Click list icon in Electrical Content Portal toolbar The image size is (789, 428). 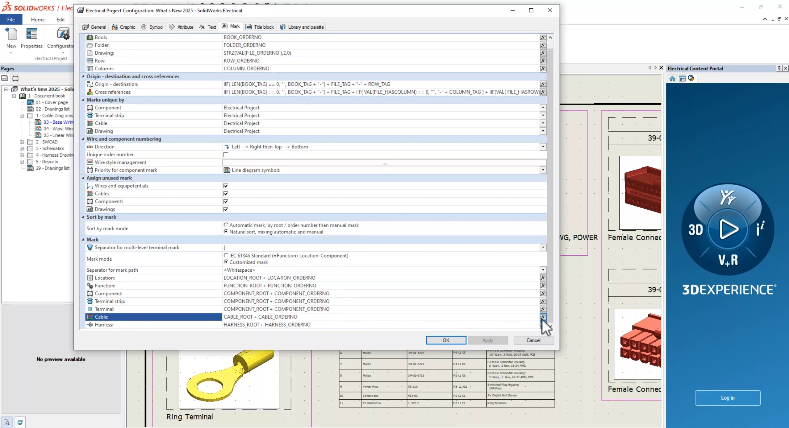coord(682,79)
